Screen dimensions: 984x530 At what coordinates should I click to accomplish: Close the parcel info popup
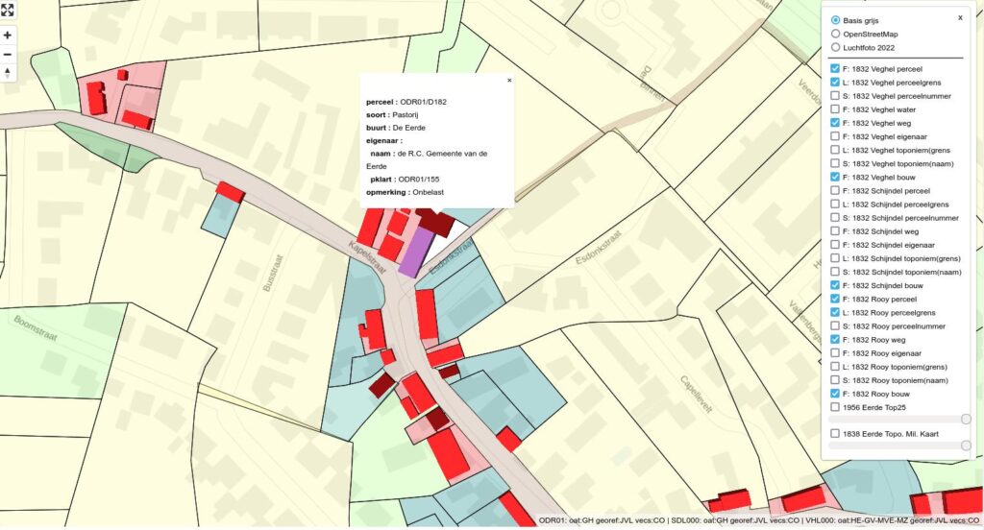pyautogui.click(x=509, y=81)
